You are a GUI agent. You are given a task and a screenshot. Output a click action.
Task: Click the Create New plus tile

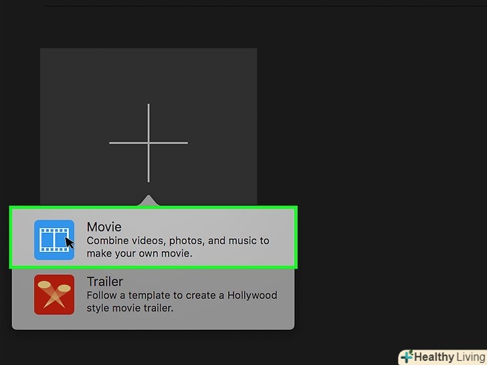click(x=149, y=127)
